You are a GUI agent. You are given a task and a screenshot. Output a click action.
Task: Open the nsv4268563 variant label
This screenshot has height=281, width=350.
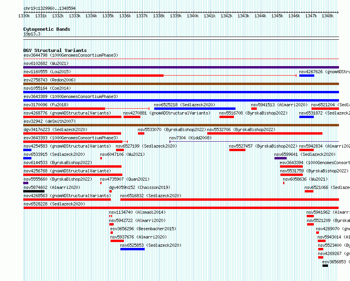[x=67, y=196]
